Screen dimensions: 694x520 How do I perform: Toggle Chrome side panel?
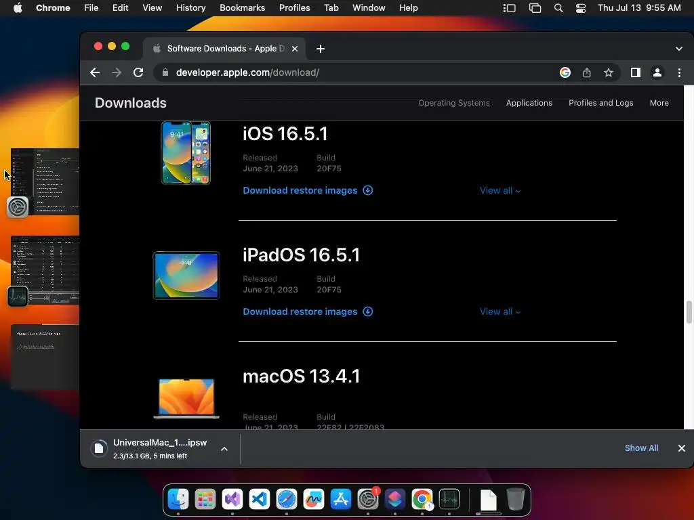coord(636,72)
